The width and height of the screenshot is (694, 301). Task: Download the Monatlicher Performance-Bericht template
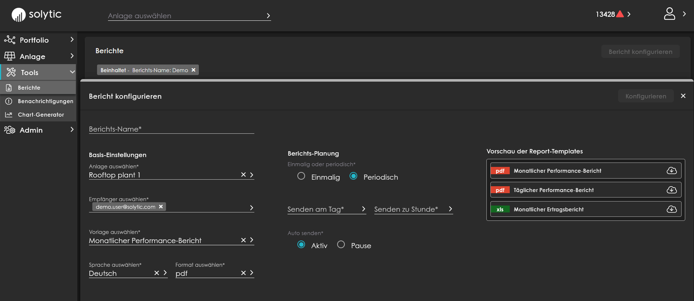671,171
